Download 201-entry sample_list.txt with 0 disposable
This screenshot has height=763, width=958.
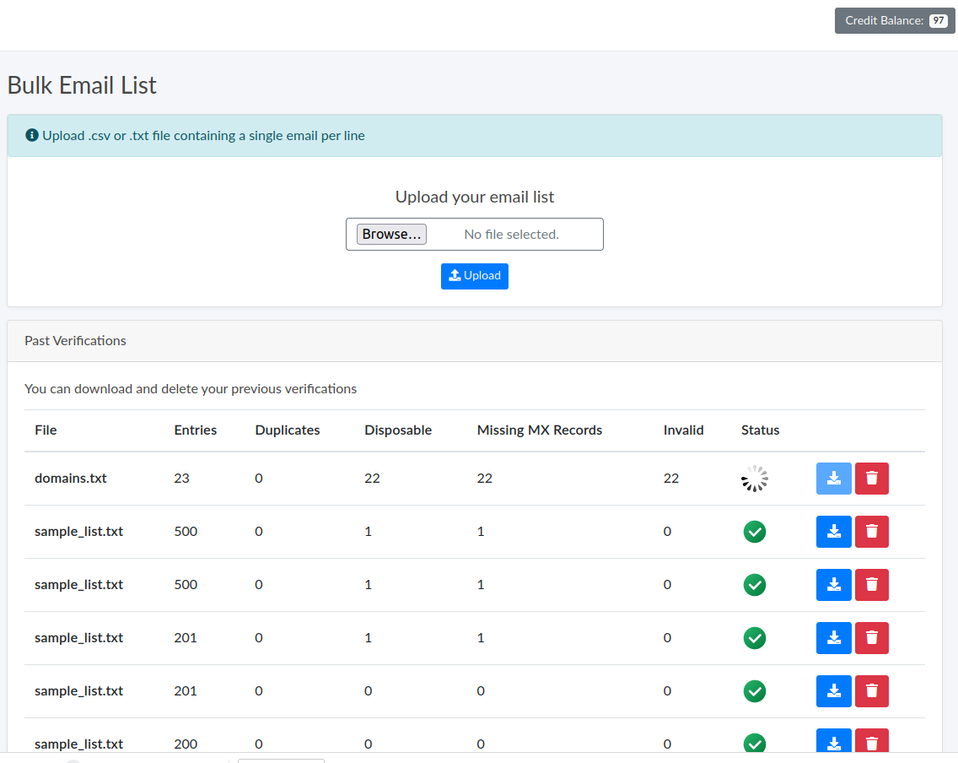pos(833,691)
